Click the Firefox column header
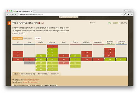The width and height of the screenshot is (139, 100). [x=41, y=42]
